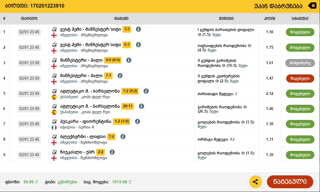Click soccer ball icon in row 9
The height and width of the screenshot is (192, 320).
tap(54, 152)
